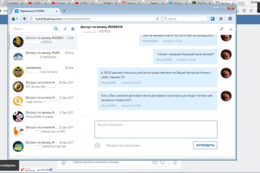260x173 pixels.
Task: Click the magnifier icon in conversation search
Action: coord(55,29)
